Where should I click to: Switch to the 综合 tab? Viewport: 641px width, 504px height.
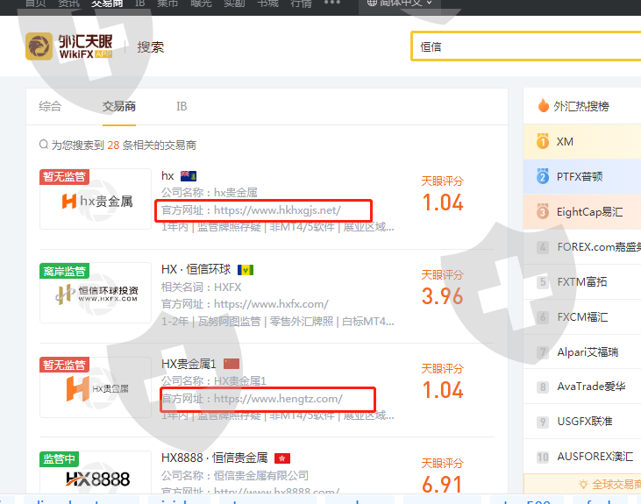pyautogui.click(x=50, y=107)
